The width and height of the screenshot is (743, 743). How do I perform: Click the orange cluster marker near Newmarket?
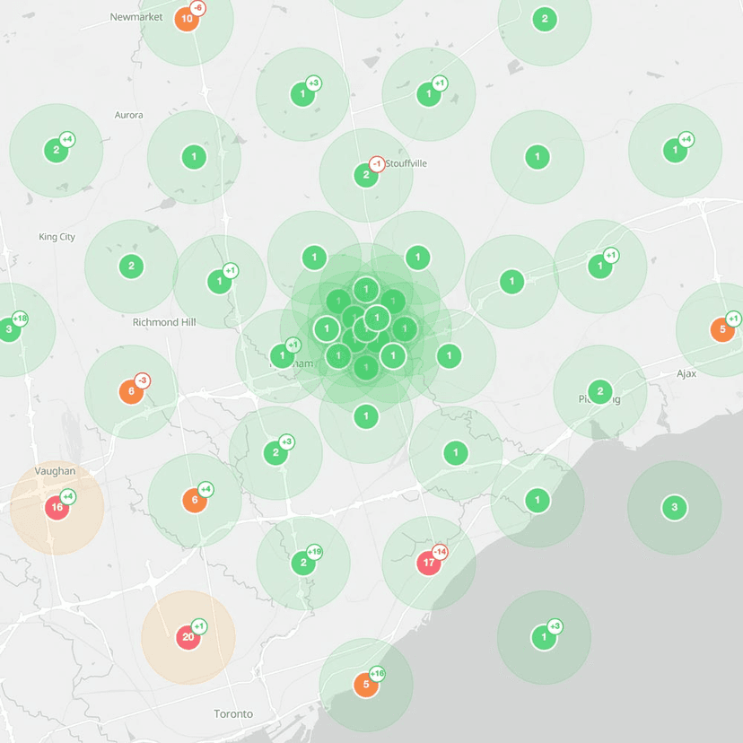[186, 17]
